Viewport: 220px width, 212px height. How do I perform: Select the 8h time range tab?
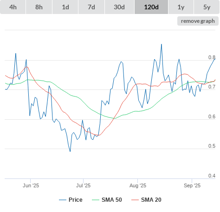[39, 7]
